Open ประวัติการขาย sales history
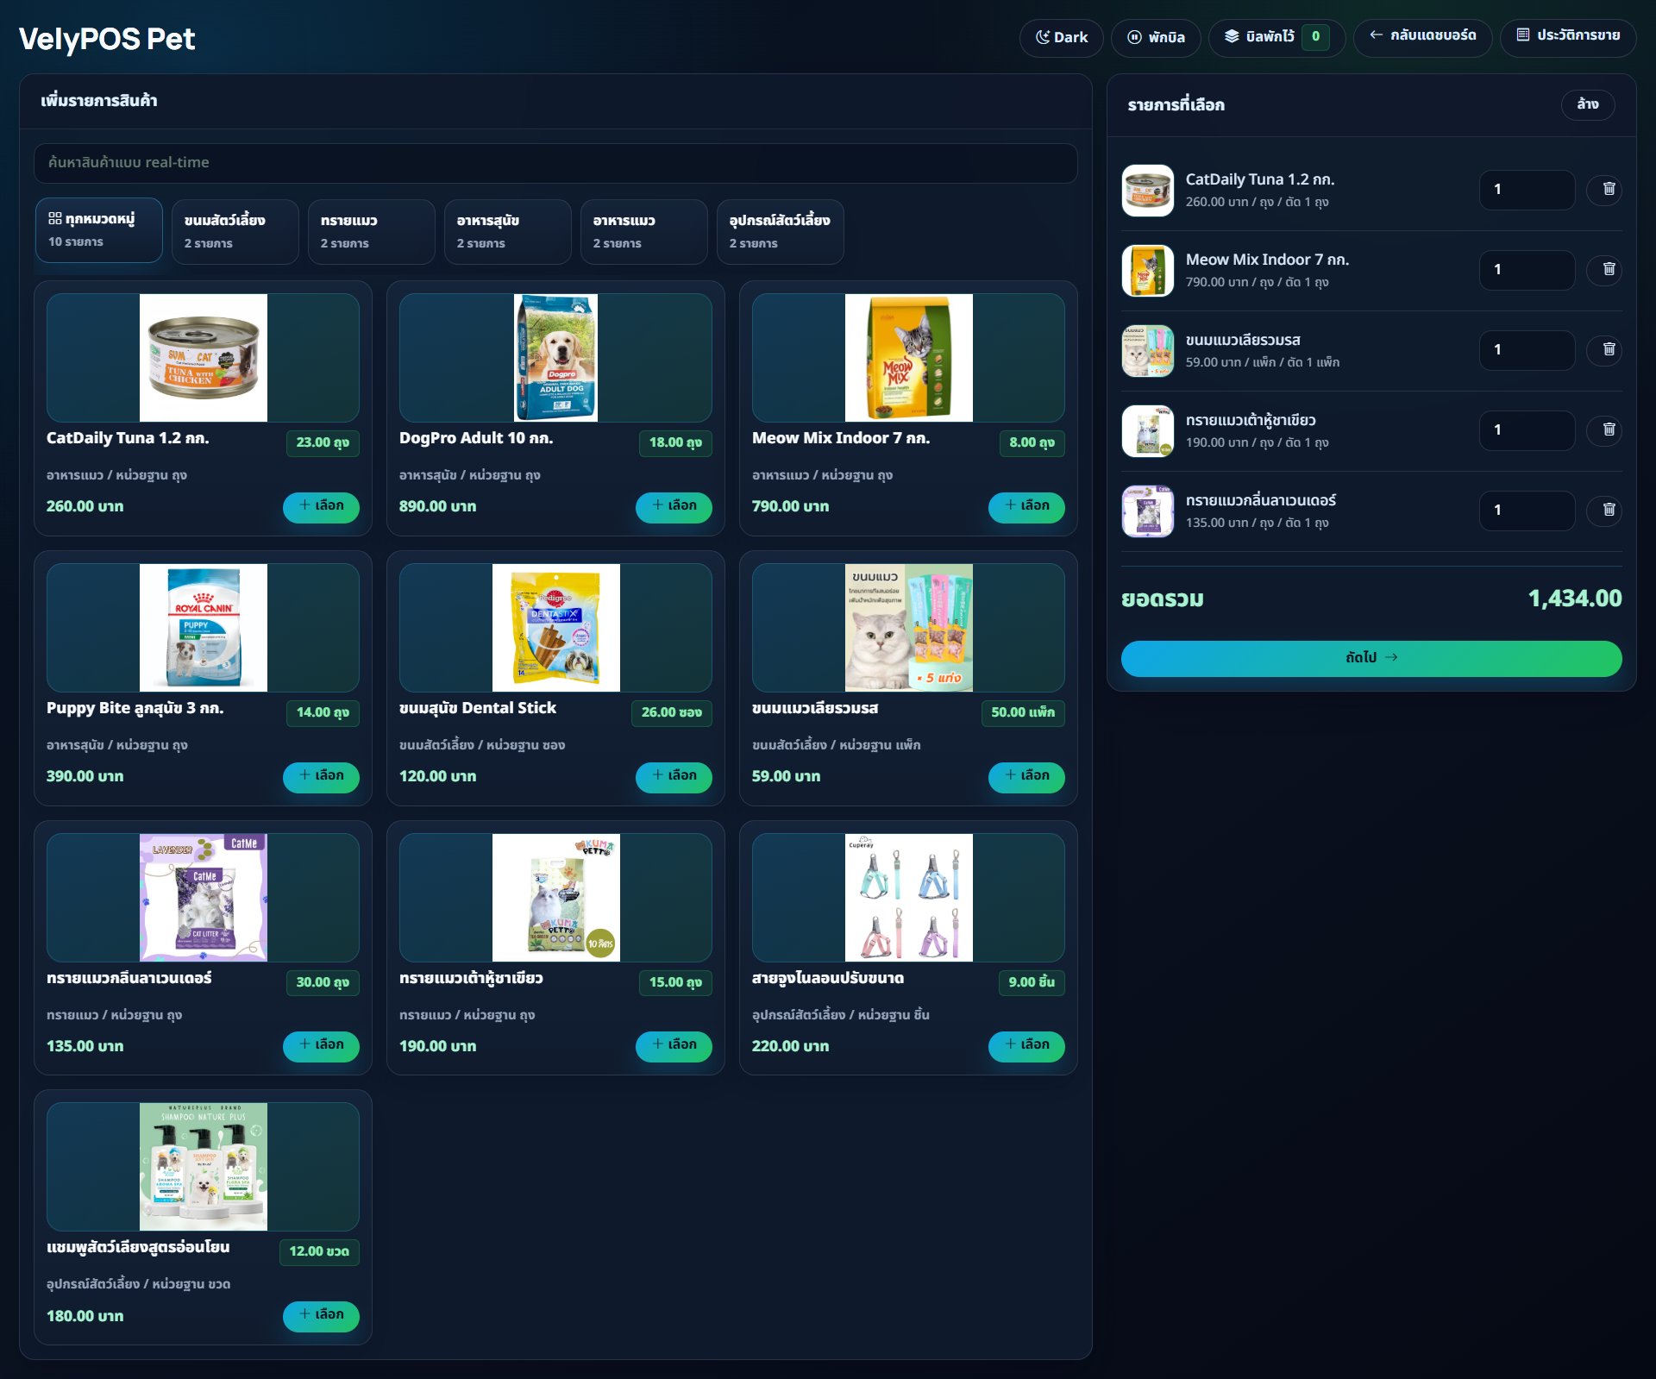Viewport: 1656px width, 1379px height. point(1568,38)
